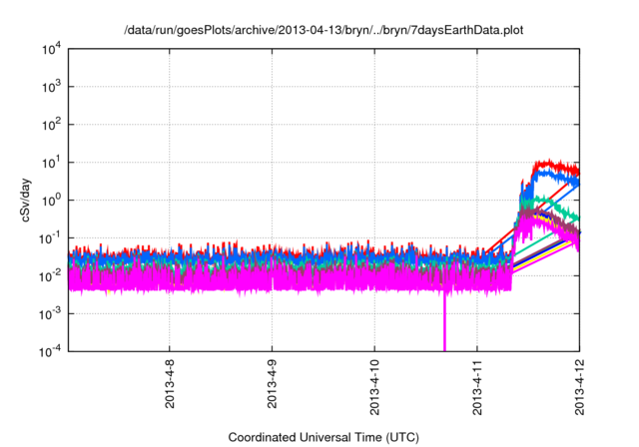Click the 2013-4-12 date label
This screenshot has width=639, height=447.
(x=579, y=387)
